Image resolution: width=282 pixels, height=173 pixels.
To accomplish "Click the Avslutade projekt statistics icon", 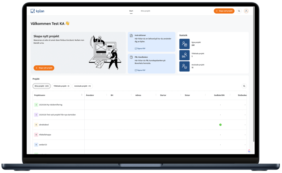I will [x=185, y=66].
